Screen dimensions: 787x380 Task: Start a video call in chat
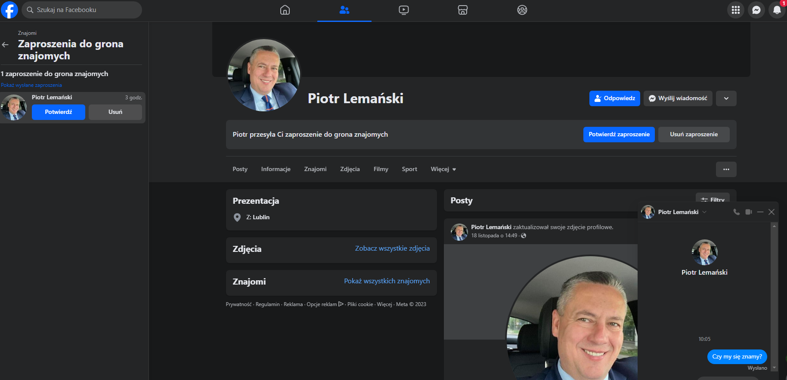point(749,212)
